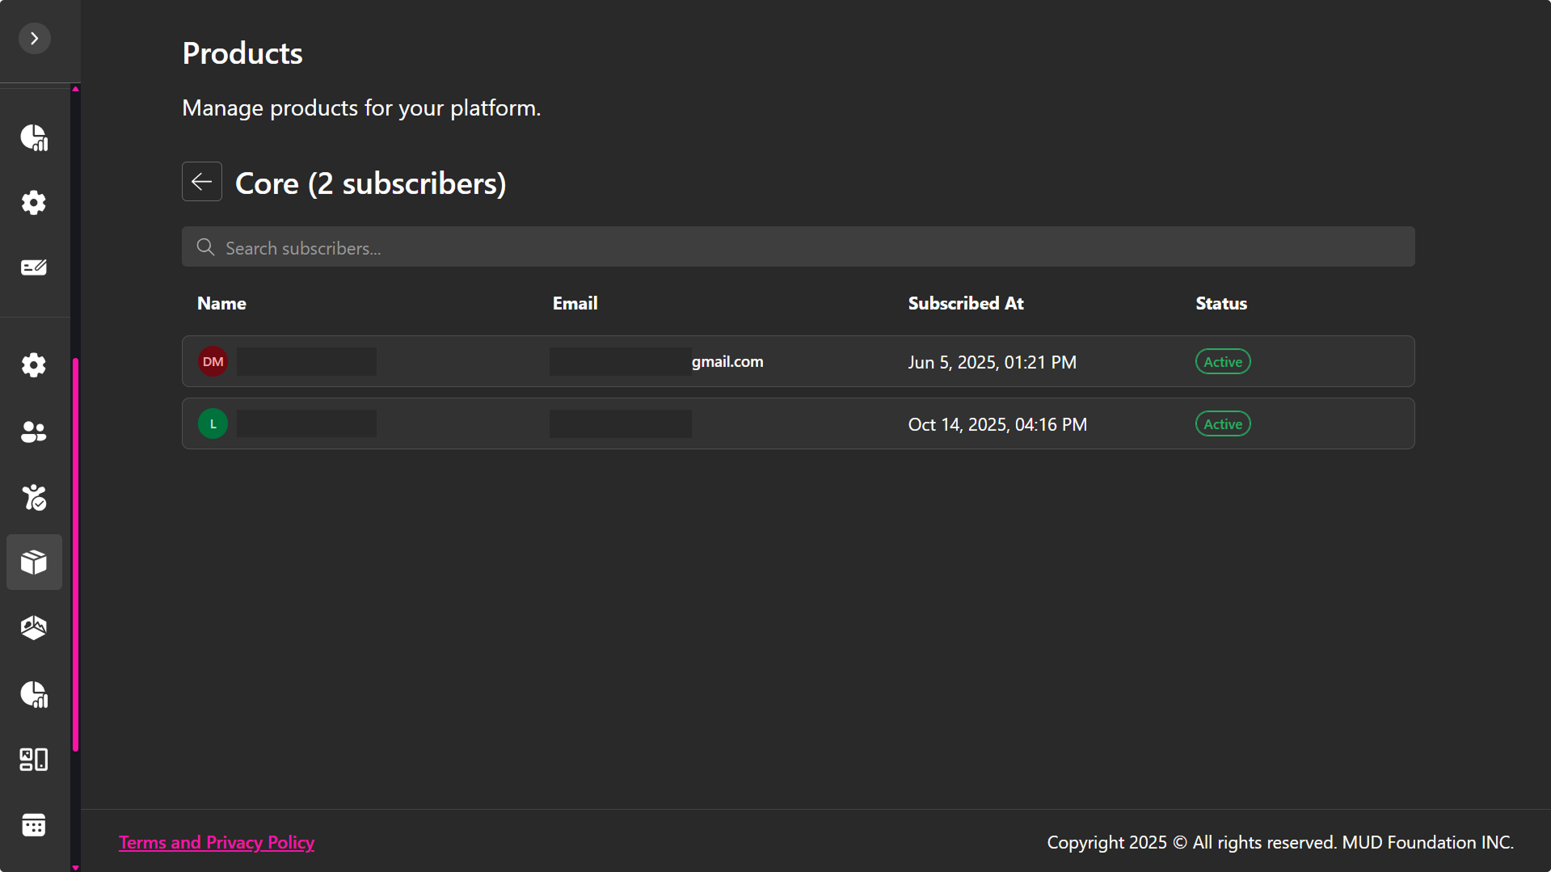The image size is (1551, 872).
Task: Click the pink sidebar scrollbar
Action: click(x=75, y=554)
